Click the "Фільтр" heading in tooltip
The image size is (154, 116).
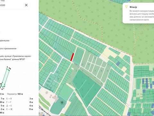click(x=133, y=7)
